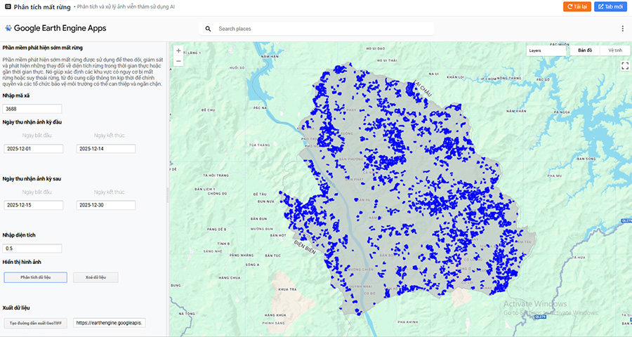Screen dimensions: 632x337
Task: Click the Phân tích mất rừng page icon
Action: [x=7, y=6]
